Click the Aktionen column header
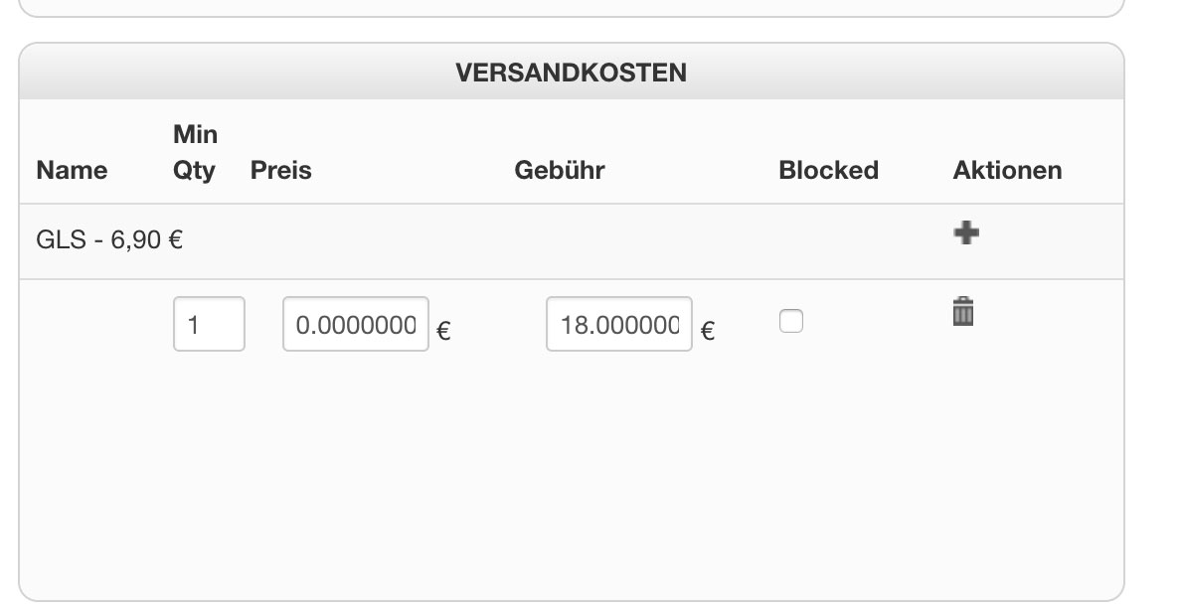1181x608 pixels. (1006, 170)
